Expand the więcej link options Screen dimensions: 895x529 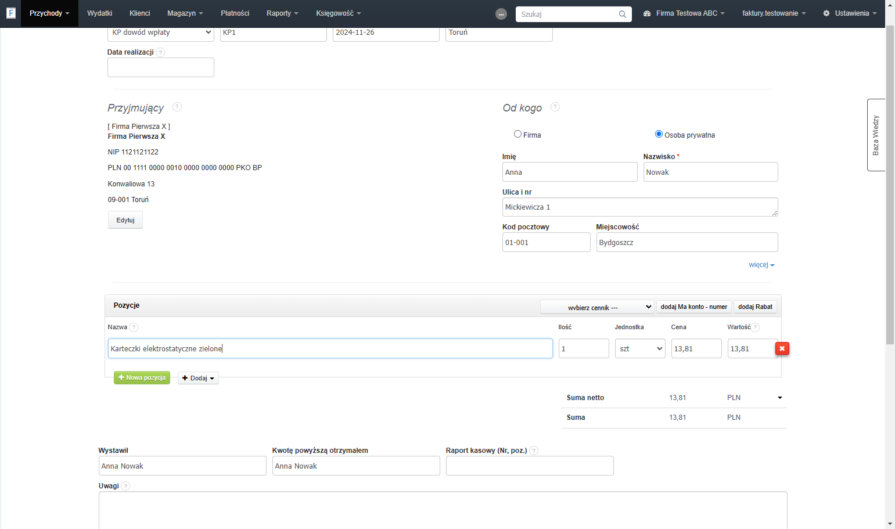pyautogui.click(x=761, y=265)
